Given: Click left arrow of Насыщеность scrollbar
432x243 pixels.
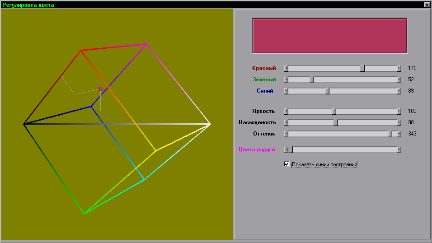Looking at the screenshot, I should [x=286, y=122].
